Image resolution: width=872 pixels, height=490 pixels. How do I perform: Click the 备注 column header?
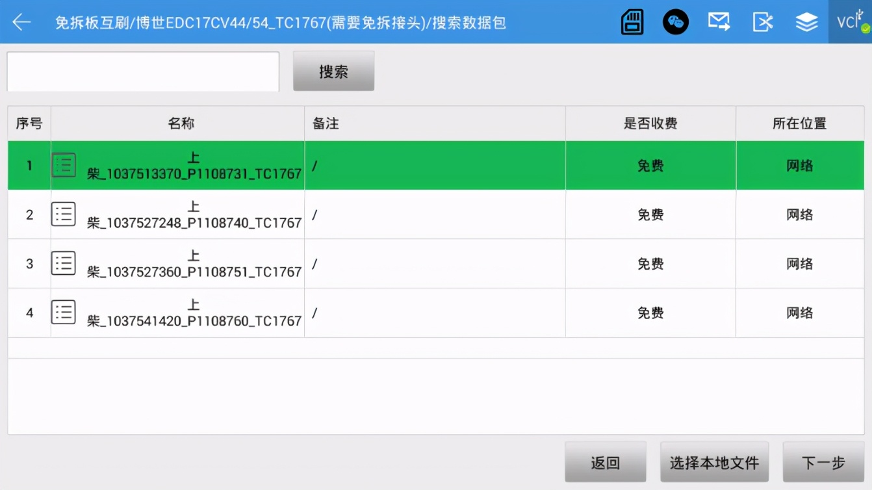click(x=435, y=123)
